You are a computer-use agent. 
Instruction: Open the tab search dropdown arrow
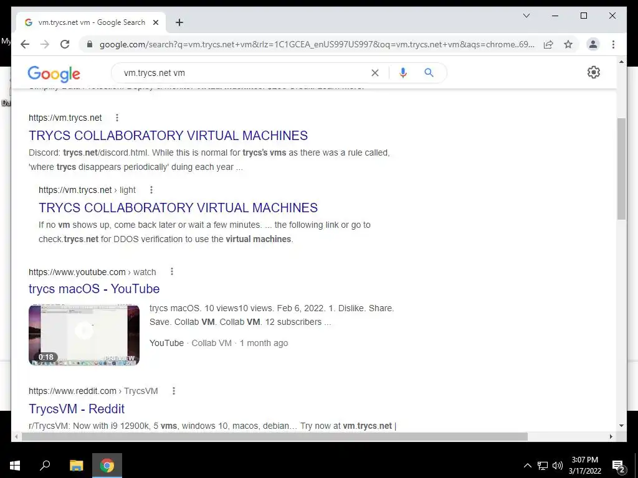coord(526,16)
